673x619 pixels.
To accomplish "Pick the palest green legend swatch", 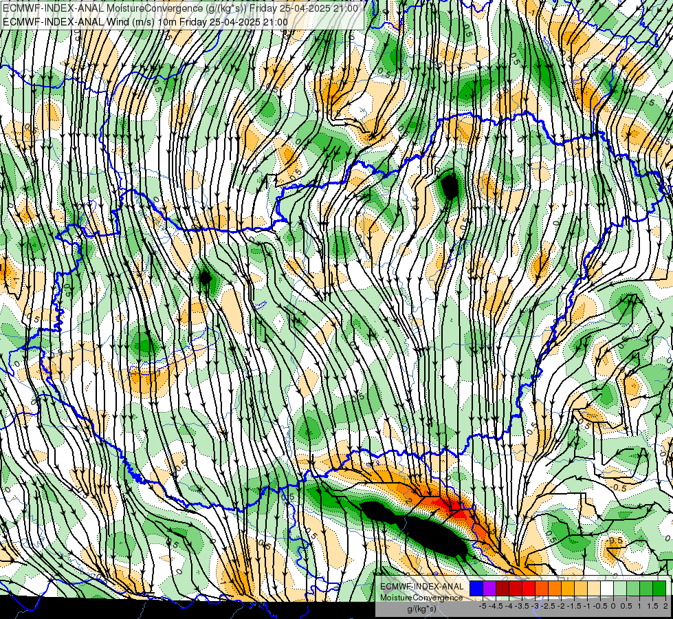I will click(620, 589).
